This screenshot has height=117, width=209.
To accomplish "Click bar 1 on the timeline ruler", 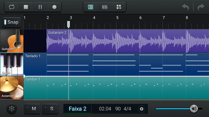I will [x=25, y=18].
